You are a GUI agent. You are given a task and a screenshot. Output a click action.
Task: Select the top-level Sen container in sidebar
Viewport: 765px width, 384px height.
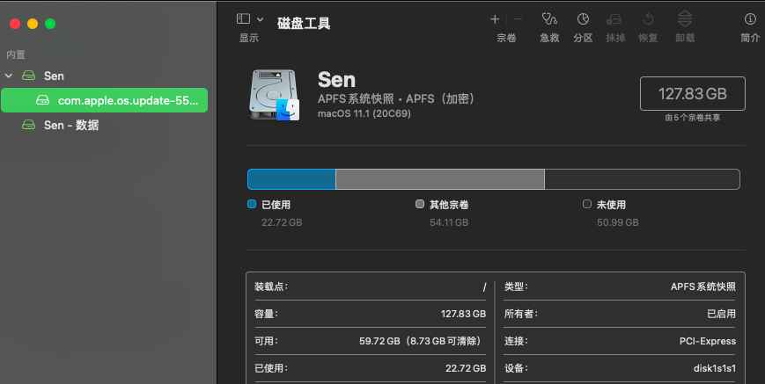54,76
